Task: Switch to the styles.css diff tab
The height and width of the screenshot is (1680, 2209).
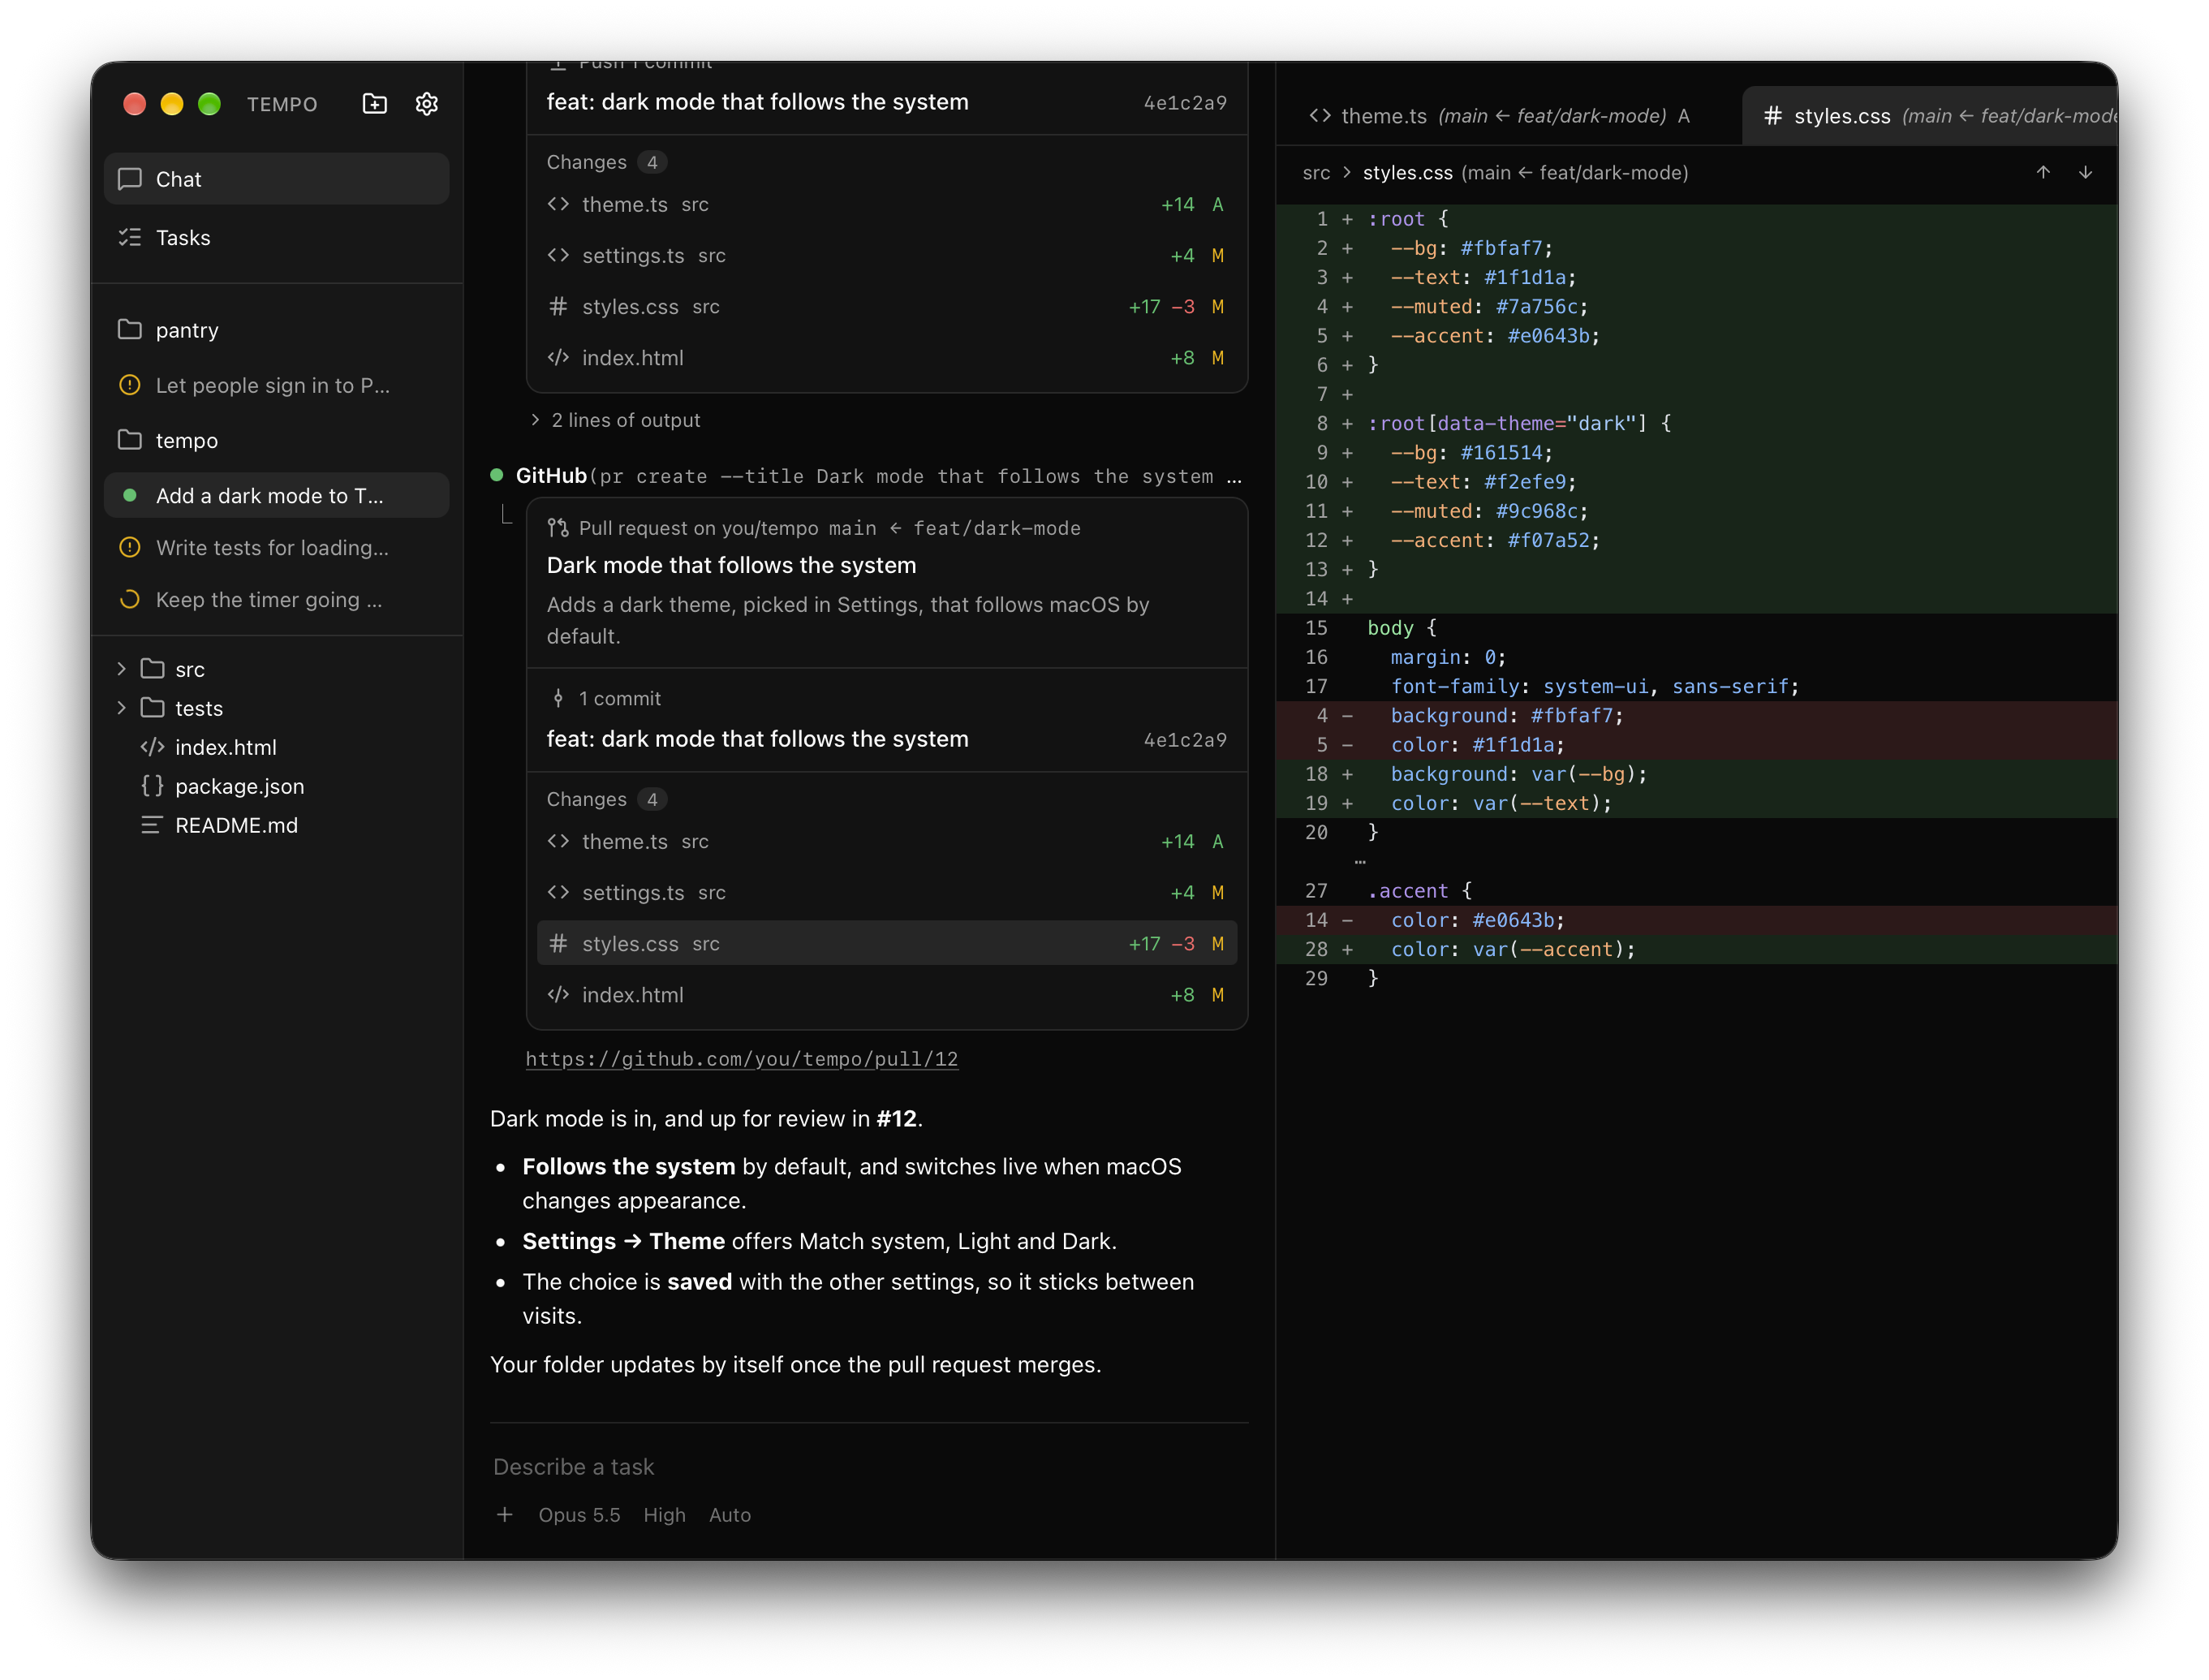Action: click(1930, 116)
